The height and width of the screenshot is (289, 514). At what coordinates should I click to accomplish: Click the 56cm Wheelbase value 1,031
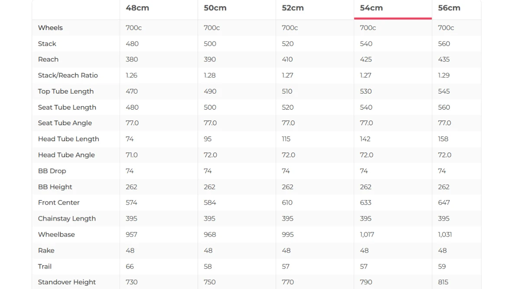point(445,234)
